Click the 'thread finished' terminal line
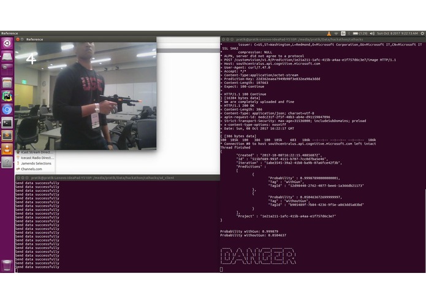This screenshot has width=426, height=303. click(235, 148)
